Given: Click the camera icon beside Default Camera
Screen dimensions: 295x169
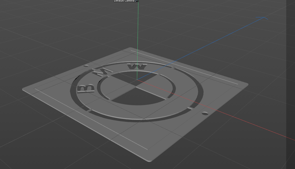Looking at the screenshot, I should click(x=137, y=1).
